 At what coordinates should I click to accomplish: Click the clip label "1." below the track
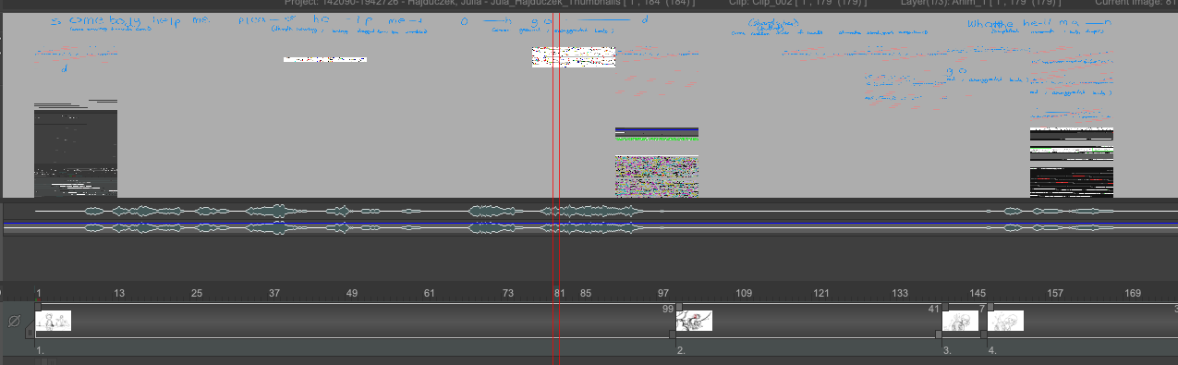click(x=40, y=351)
